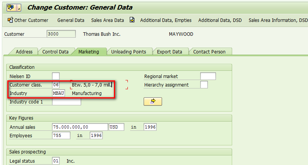308x165 pixels.
Task: Click the customizing help icon beside the title
Action: coord(11,8)
